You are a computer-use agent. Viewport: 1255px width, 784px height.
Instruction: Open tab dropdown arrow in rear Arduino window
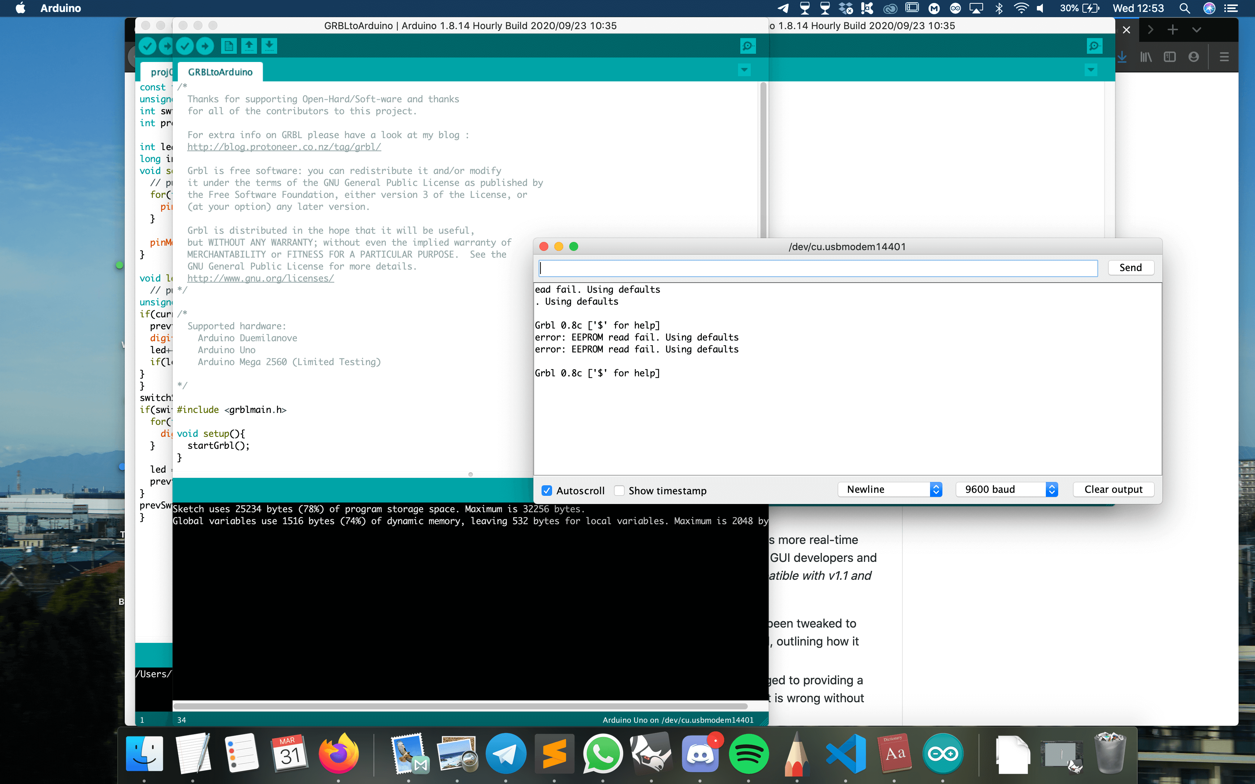click(1091, 69)
